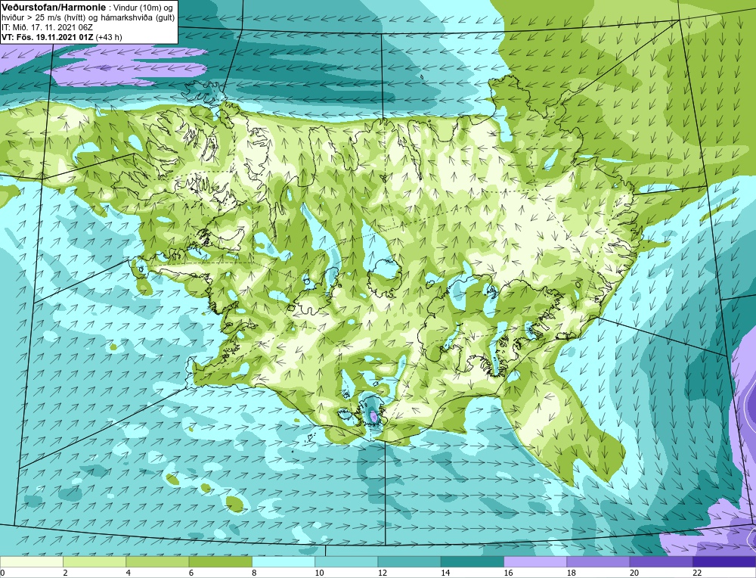Click the legend scale label '6'
This screenshot has height=578, width=756.
pyautogui.click(x=191, y=573)
